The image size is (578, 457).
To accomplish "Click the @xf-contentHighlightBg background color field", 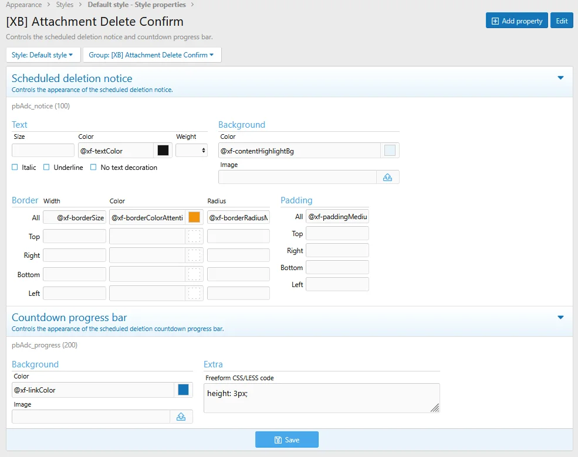I will click(x=300, y=151).
